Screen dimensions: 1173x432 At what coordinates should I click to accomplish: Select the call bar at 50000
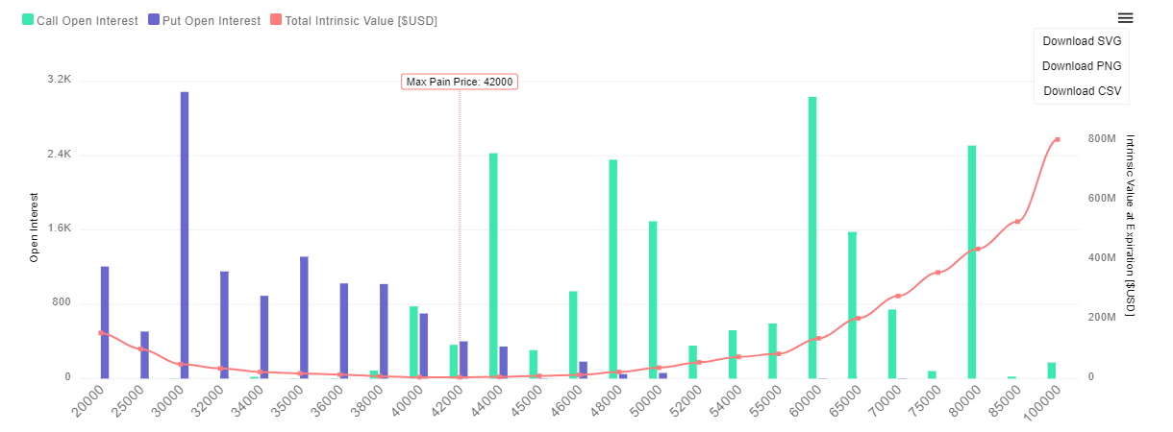(x=653, y=300)
